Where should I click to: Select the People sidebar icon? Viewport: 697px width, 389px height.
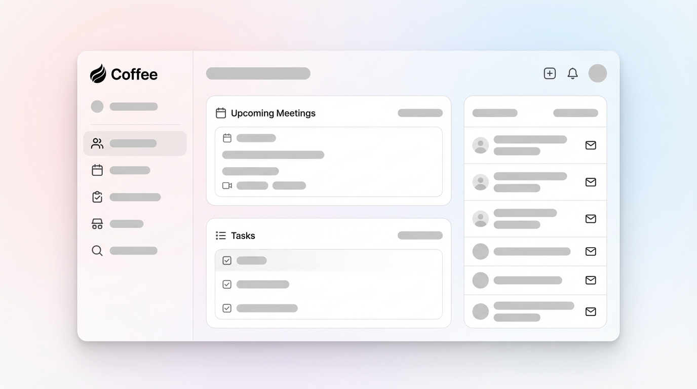(x=97, y=143)
